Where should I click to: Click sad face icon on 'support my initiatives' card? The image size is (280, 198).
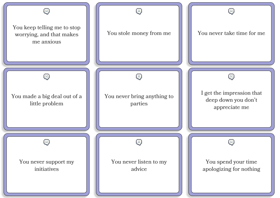(x=47, y=142)
